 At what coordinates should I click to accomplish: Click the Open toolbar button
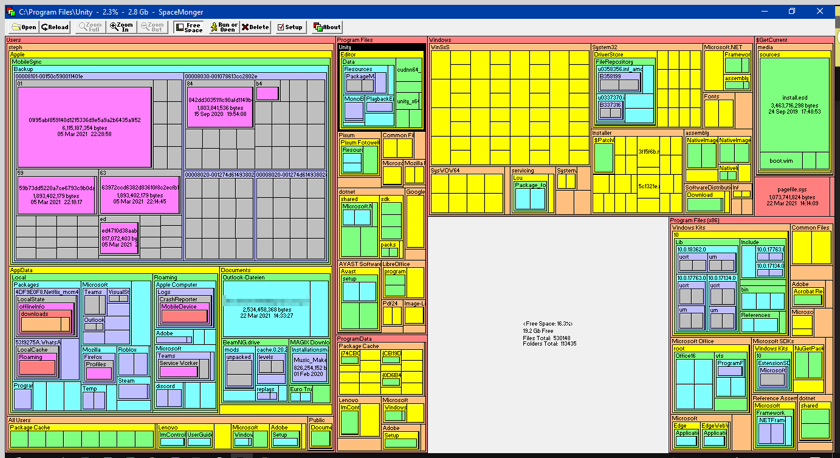(24, 27)
